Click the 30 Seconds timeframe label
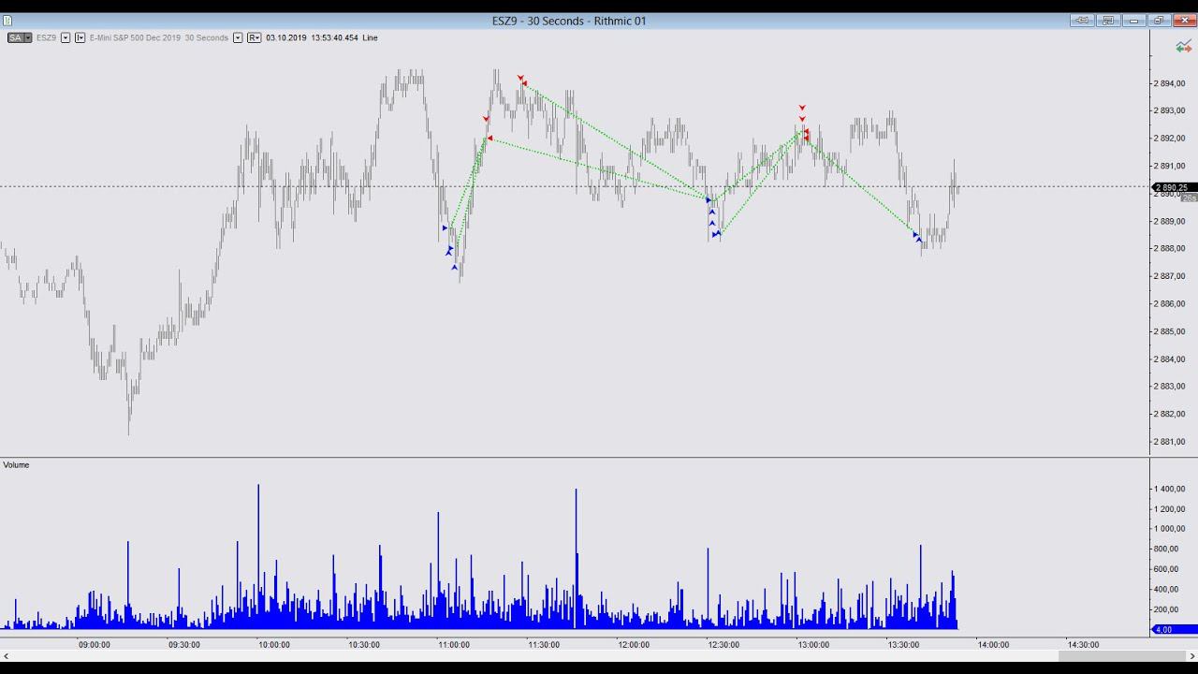Image resolution: width=1198 pixels, height=674 pixels. (x=207, y=37)
